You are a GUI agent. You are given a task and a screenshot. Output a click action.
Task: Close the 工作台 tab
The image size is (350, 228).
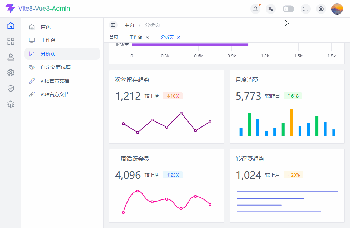click(147, 37)
